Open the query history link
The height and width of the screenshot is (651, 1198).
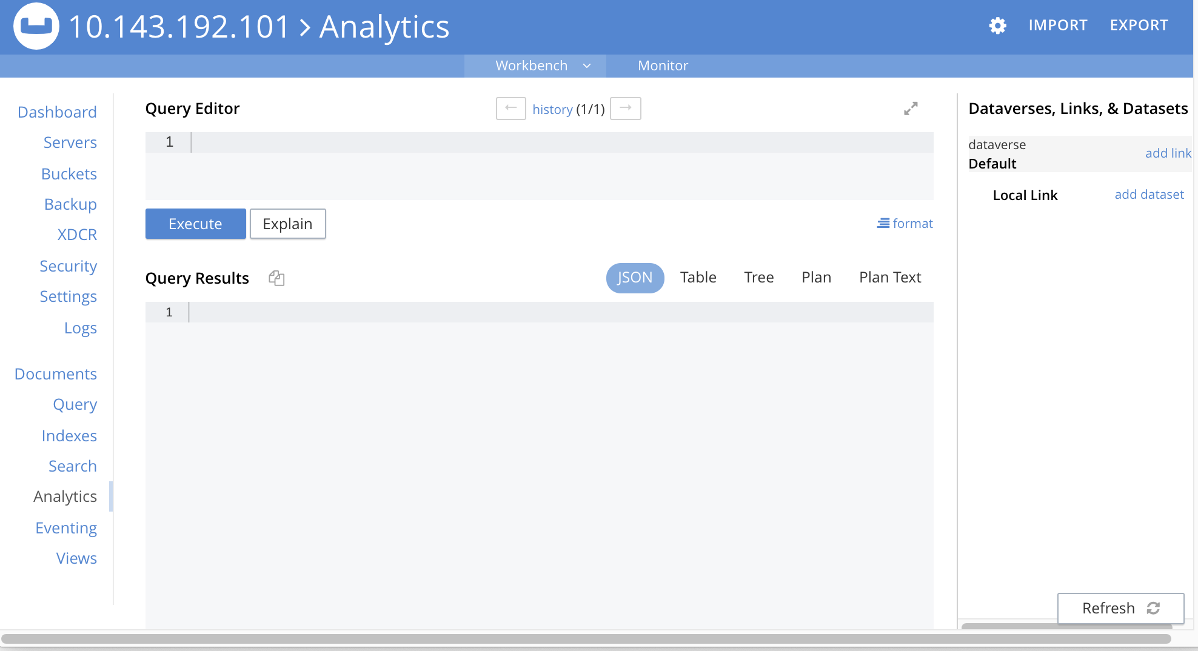click(552, 109)
